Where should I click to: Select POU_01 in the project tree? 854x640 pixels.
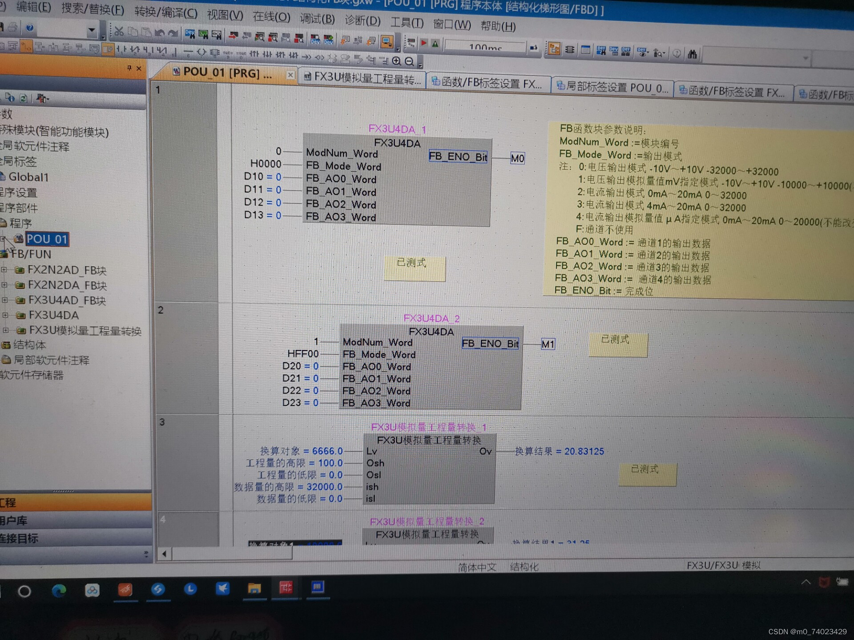tap(47, 239)
